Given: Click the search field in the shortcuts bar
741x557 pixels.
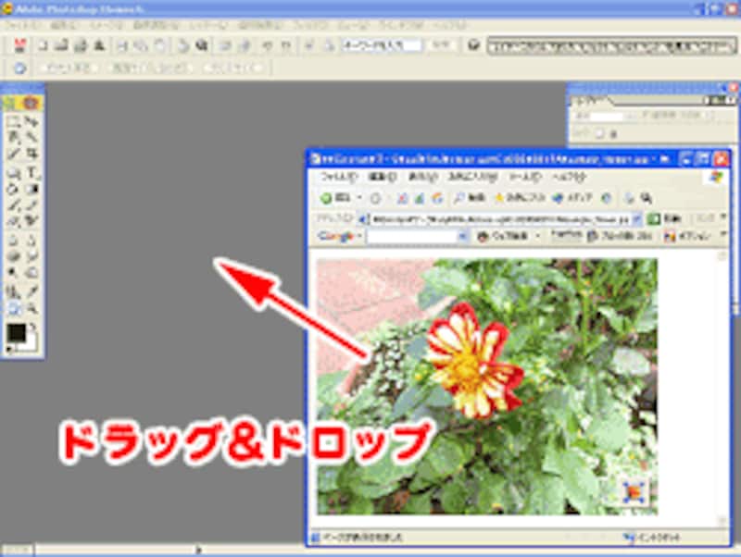Looking at the screenshot, I should (382, 45).
